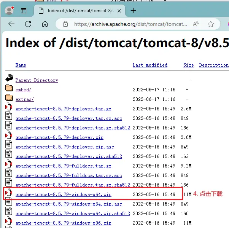Activate Read aloud icon in address bar
This screenshot has width=229, height=228.
click(196, 24)
